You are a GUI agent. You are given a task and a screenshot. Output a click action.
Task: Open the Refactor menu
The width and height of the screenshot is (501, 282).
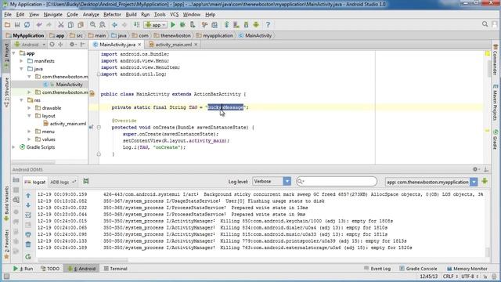[x=112, y=14]
